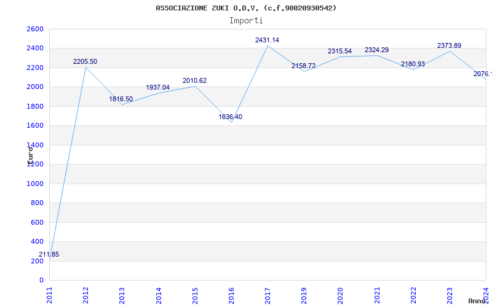Click the Anno axis label
The height and width of the screenshot is (307, 492).
[x=477, y=301]
